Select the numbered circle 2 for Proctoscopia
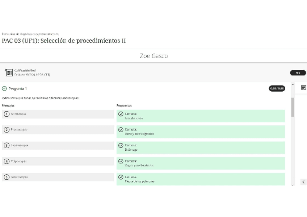 [7, 130]
